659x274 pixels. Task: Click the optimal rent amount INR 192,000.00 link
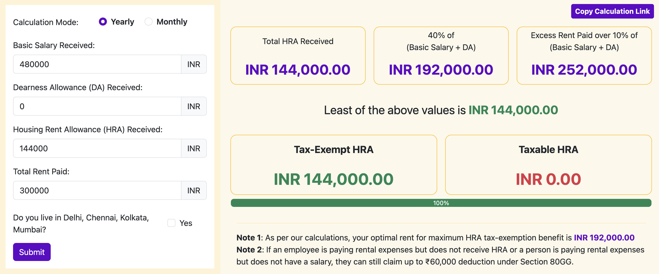tap(603, 237)
